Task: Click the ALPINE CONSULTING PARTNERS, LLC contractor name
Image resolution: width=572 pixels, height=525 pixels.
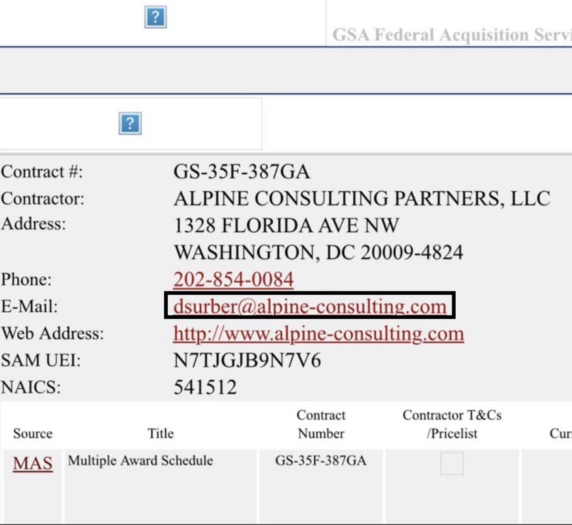Action: coord(361,198)
